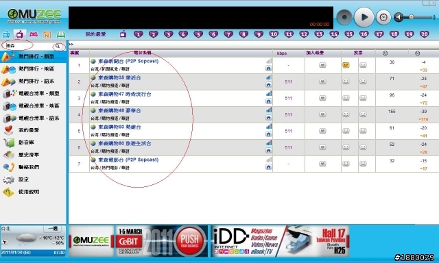
Task: Open channel 東森購物35 樂活台
Action: [119, 77]
